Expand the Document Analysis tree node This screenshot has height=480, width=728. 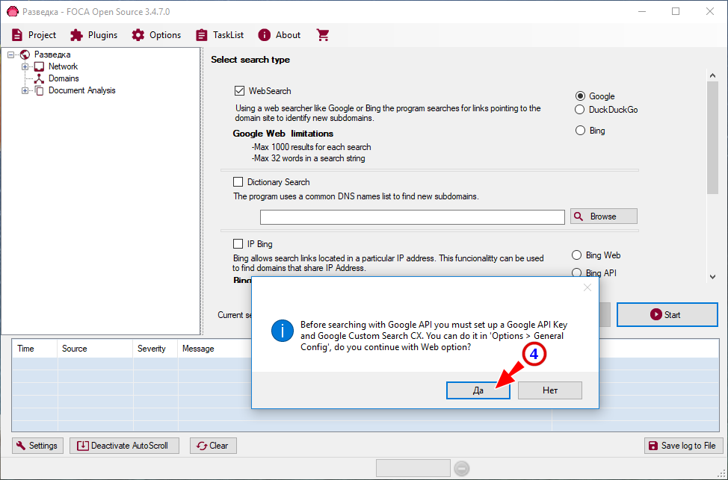(25, 91)
